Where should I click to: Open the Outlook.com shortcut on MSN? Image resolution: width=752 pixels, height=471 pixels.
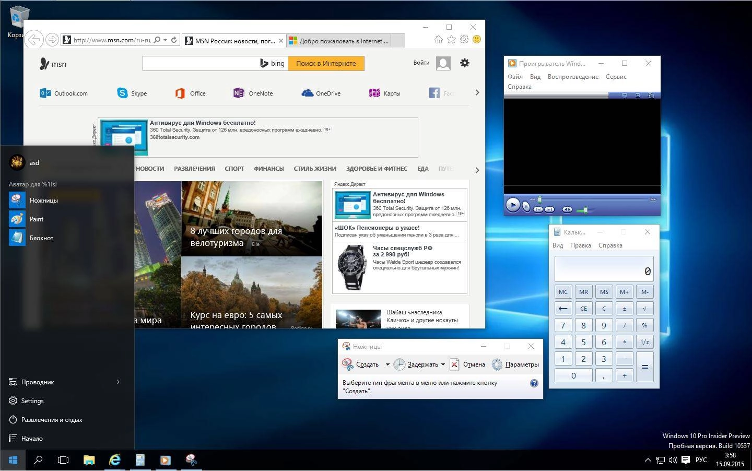pyautogui.click(x=64, y=93)
